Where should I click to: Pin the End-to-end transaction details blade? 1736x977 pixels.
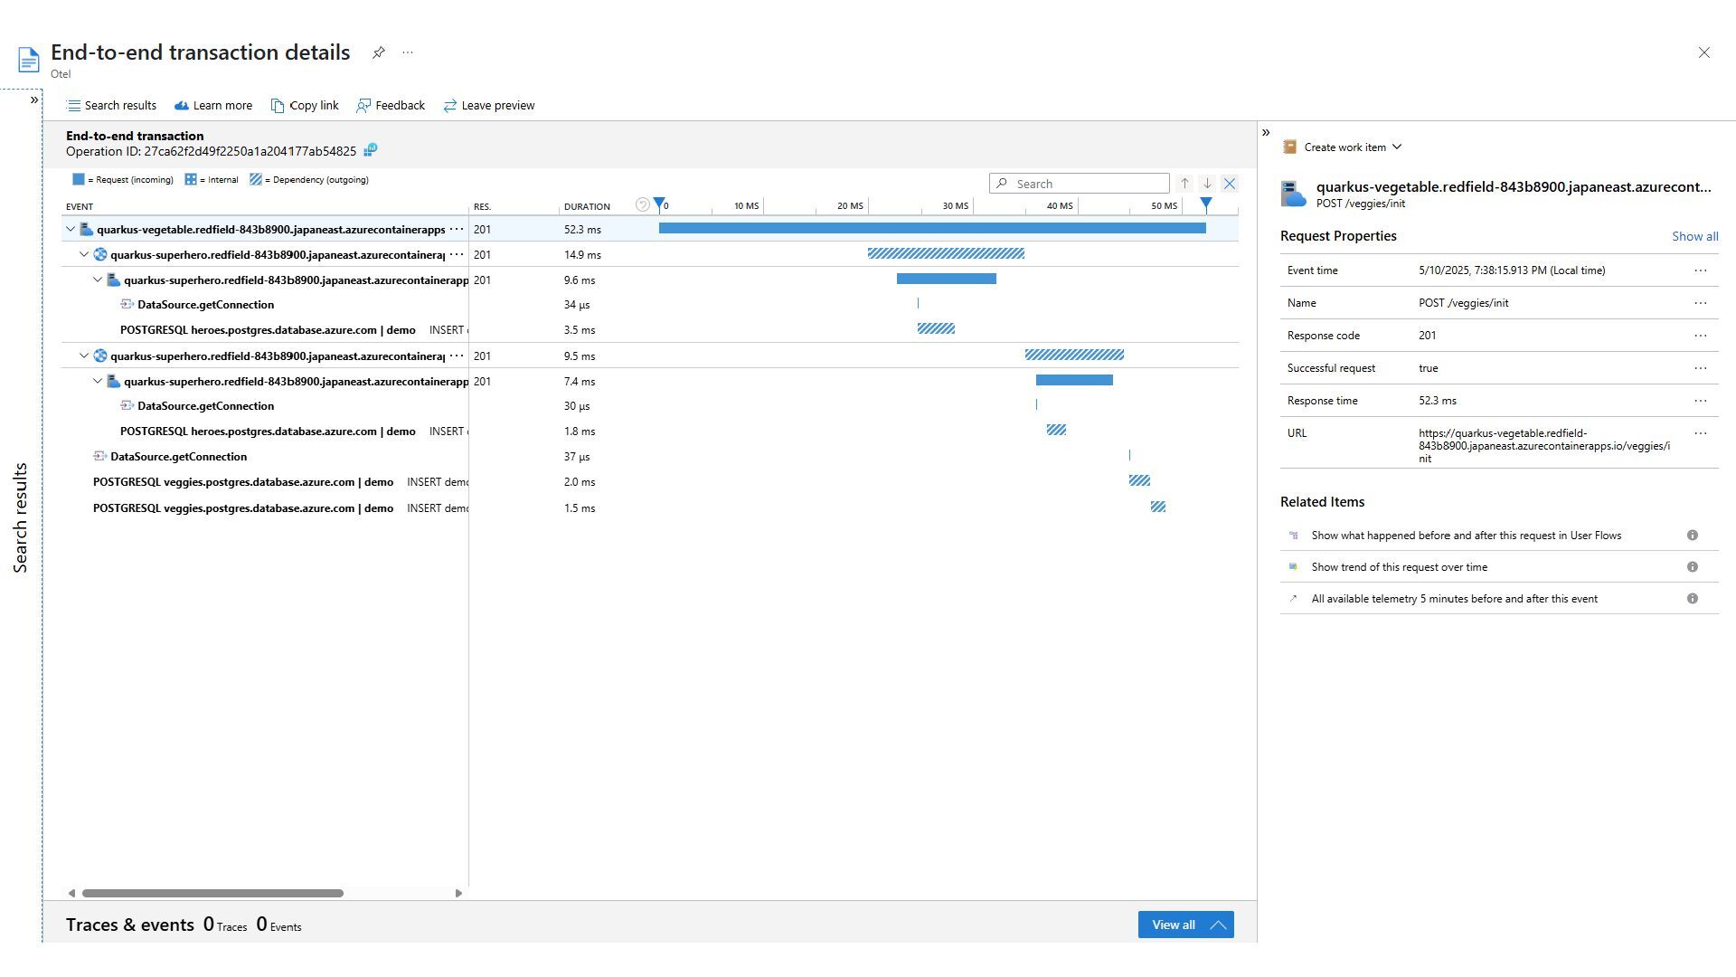click(x=379, y=52)
